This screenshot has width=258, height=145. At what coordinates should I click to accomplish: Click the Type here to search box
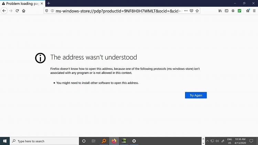point(44,141)
